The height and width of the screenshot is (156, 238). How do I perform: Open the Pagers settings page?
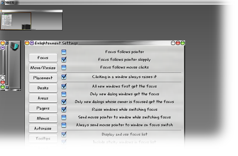coord(43,108)
